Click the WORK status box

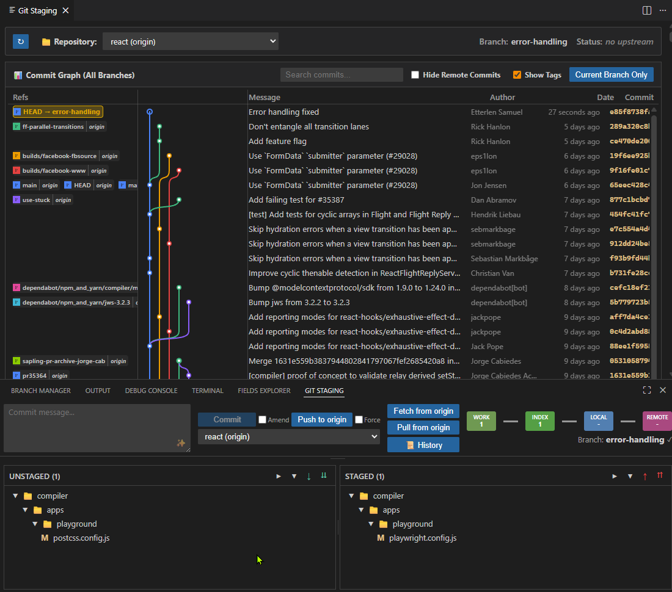481,421
